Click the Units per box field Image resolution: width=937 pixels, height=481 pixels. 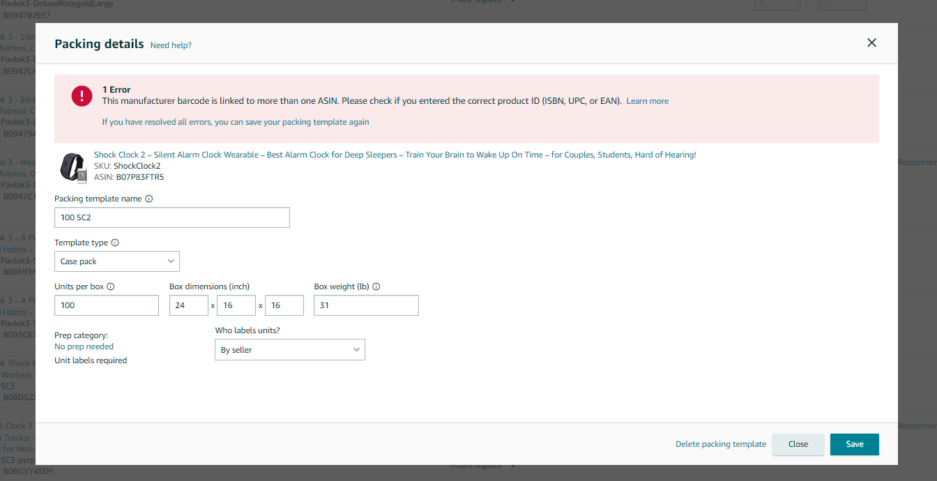click(x=107, y=305)
